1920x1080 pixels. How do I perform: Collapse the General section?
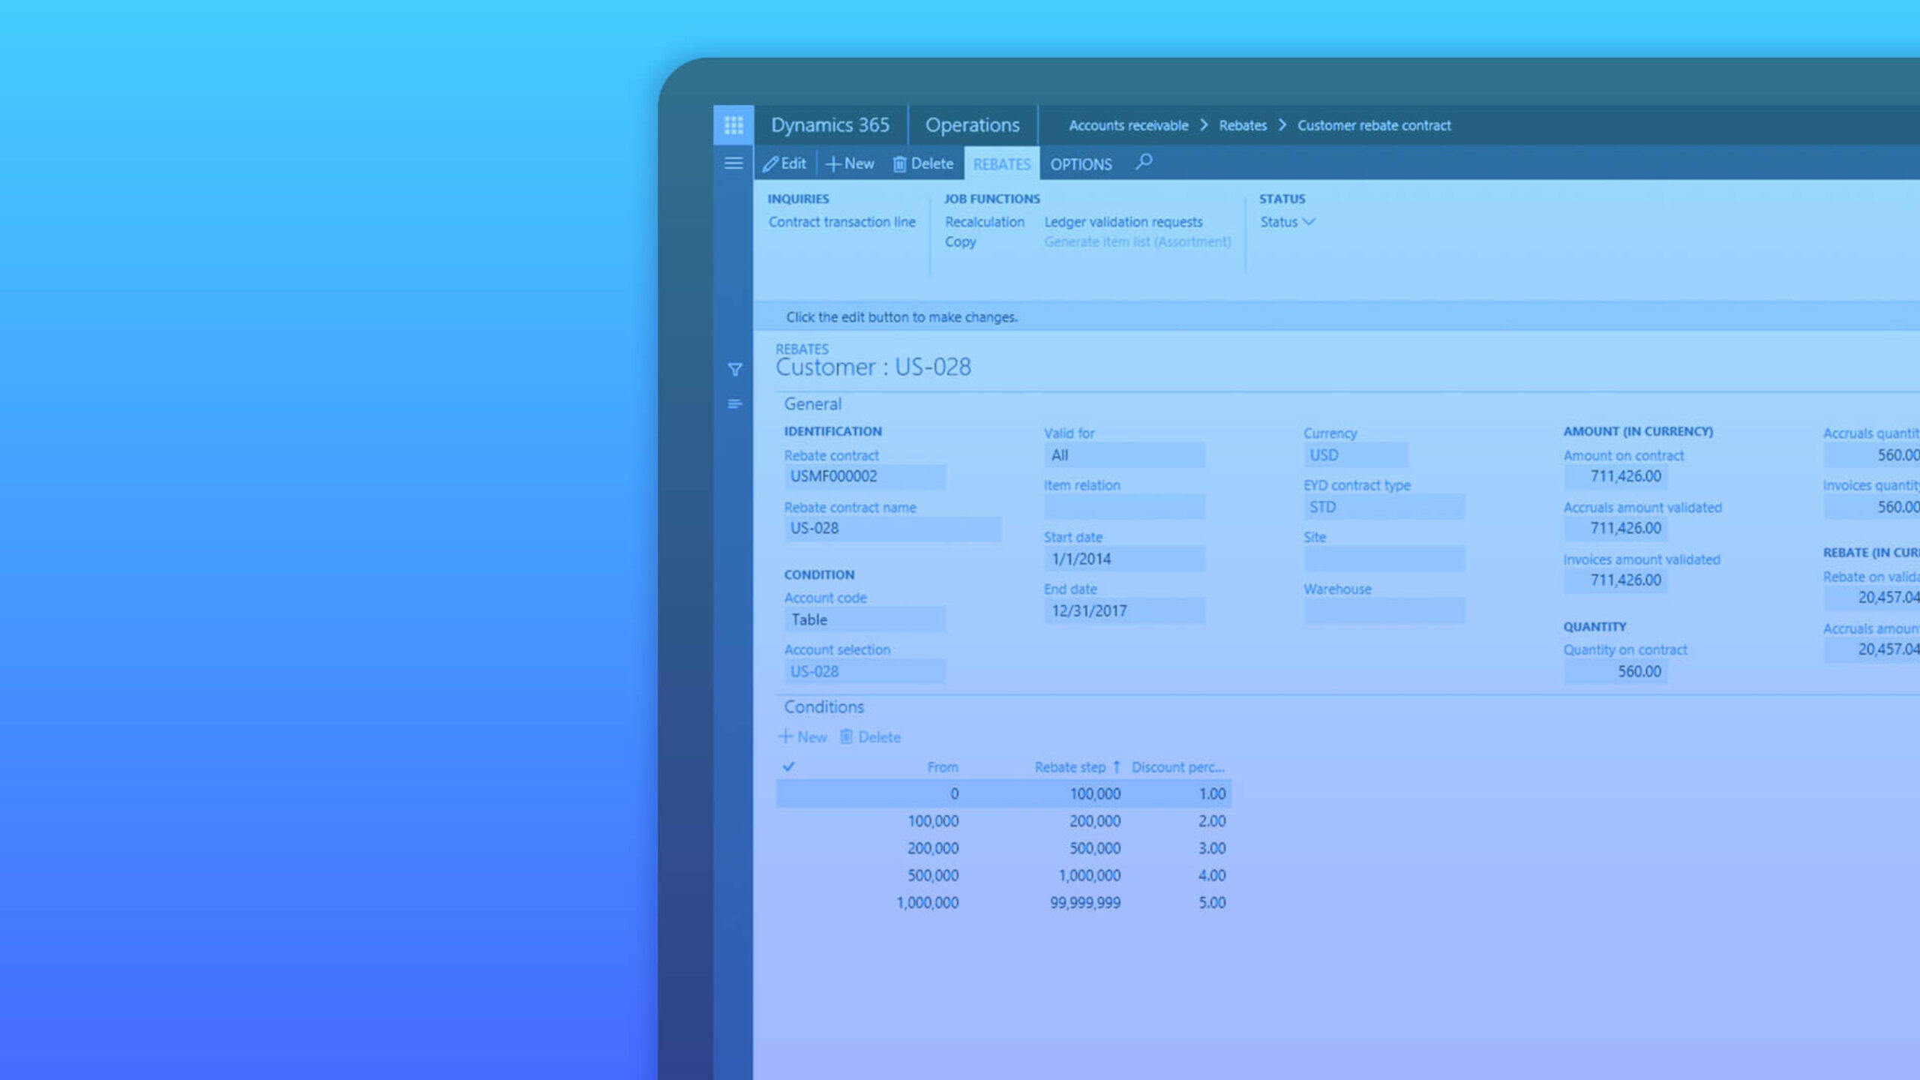pyautogui.click(x=812, y=404)
